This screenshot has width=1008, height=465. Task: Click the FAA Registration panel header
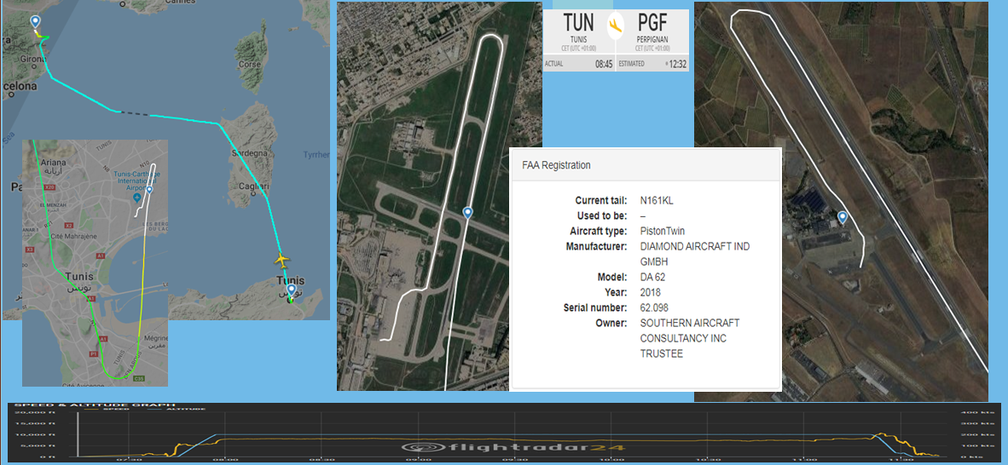tap(646, 165)
